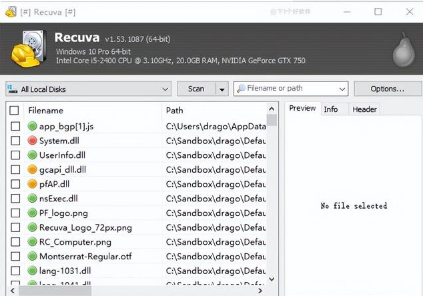423x296 pixels.
Task: Click the Recuva hard hat logo icon
Action: tap(28, 48)
